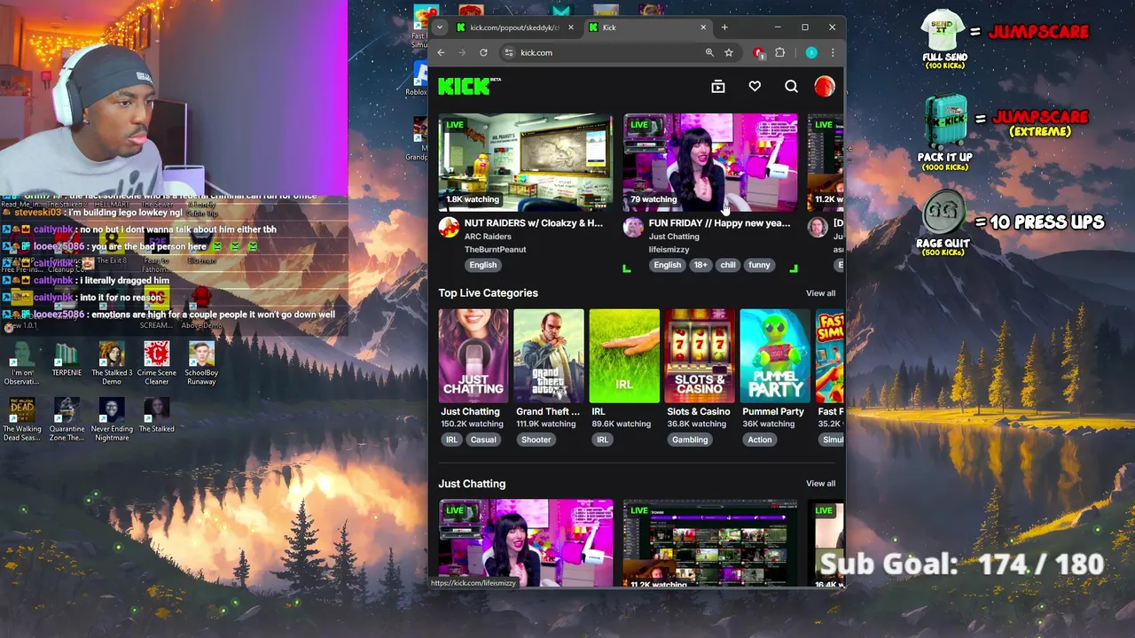Screen dimensions: 1135x638
Task: Open Grand Theft Auto V category card
Action: click(x=549, y=356)
